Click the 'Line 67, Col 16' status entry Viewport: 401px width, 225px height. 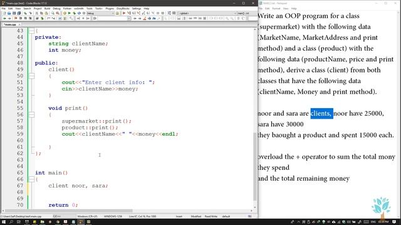pyautogui.click(x=142, y=216)
